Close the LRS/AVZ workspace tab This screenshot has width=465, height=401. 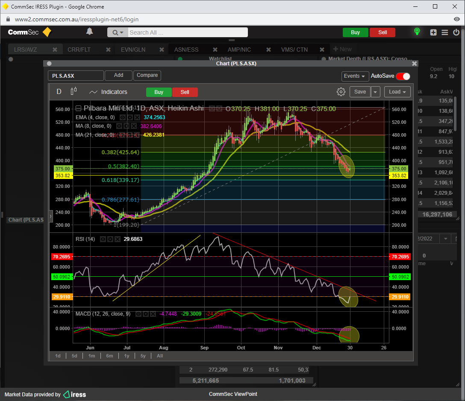pyautogui.click(x=55, y=50)
